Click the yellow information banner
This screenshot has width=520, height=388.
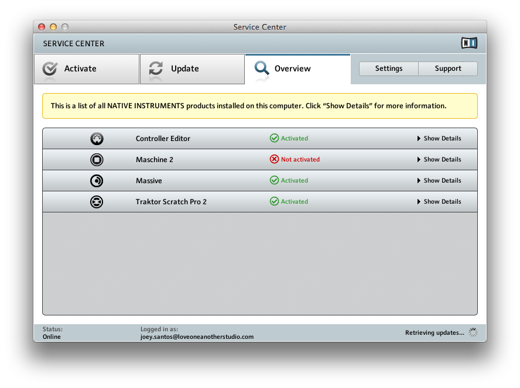click(259, 106)
